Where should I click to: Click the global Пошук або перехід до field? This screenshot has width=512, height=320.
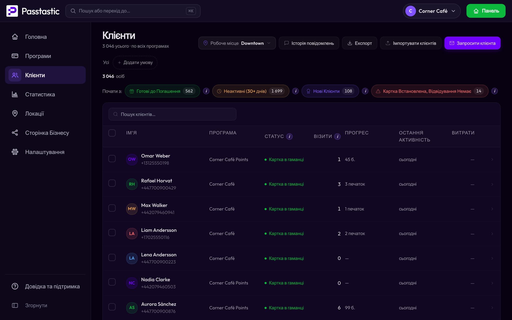pyautogui.click(x=133, y=11)
